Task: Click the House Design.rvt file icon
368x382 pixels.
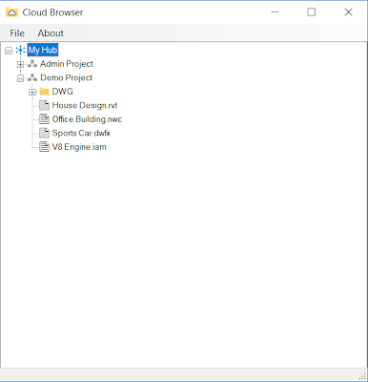Action: pos(44,105)
